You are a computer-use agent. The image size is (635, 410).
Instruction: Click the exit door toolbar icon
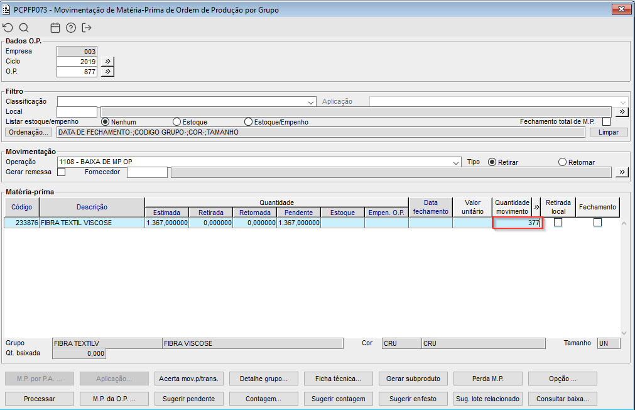pos(86,28)
